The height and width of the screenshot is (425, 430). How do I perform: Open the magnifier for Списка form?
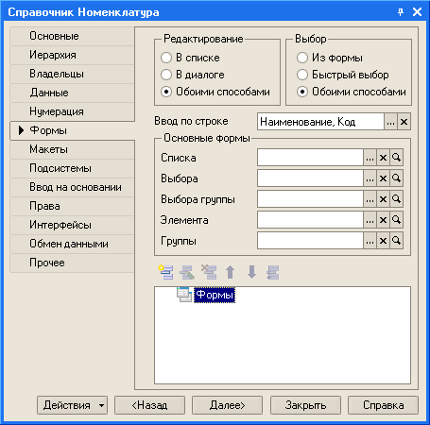396,158
